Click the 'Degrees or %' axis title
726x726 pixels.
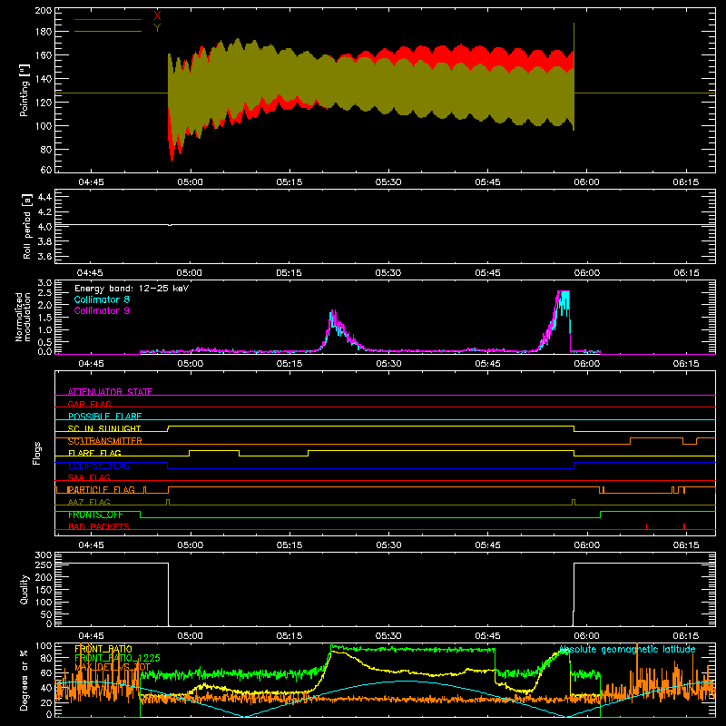click(x=24, y=681)
